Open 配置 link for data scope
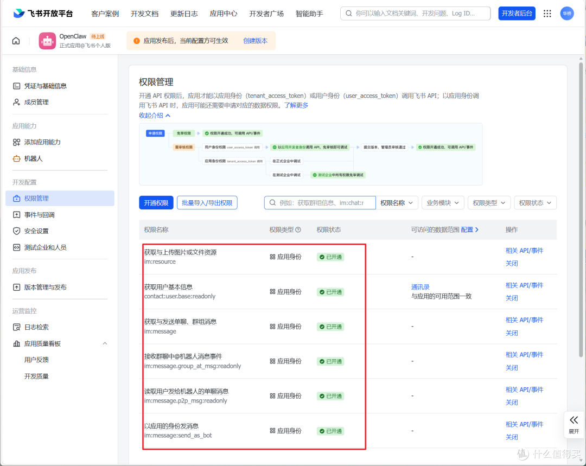The image size is (586, 466). pos(470,229)
